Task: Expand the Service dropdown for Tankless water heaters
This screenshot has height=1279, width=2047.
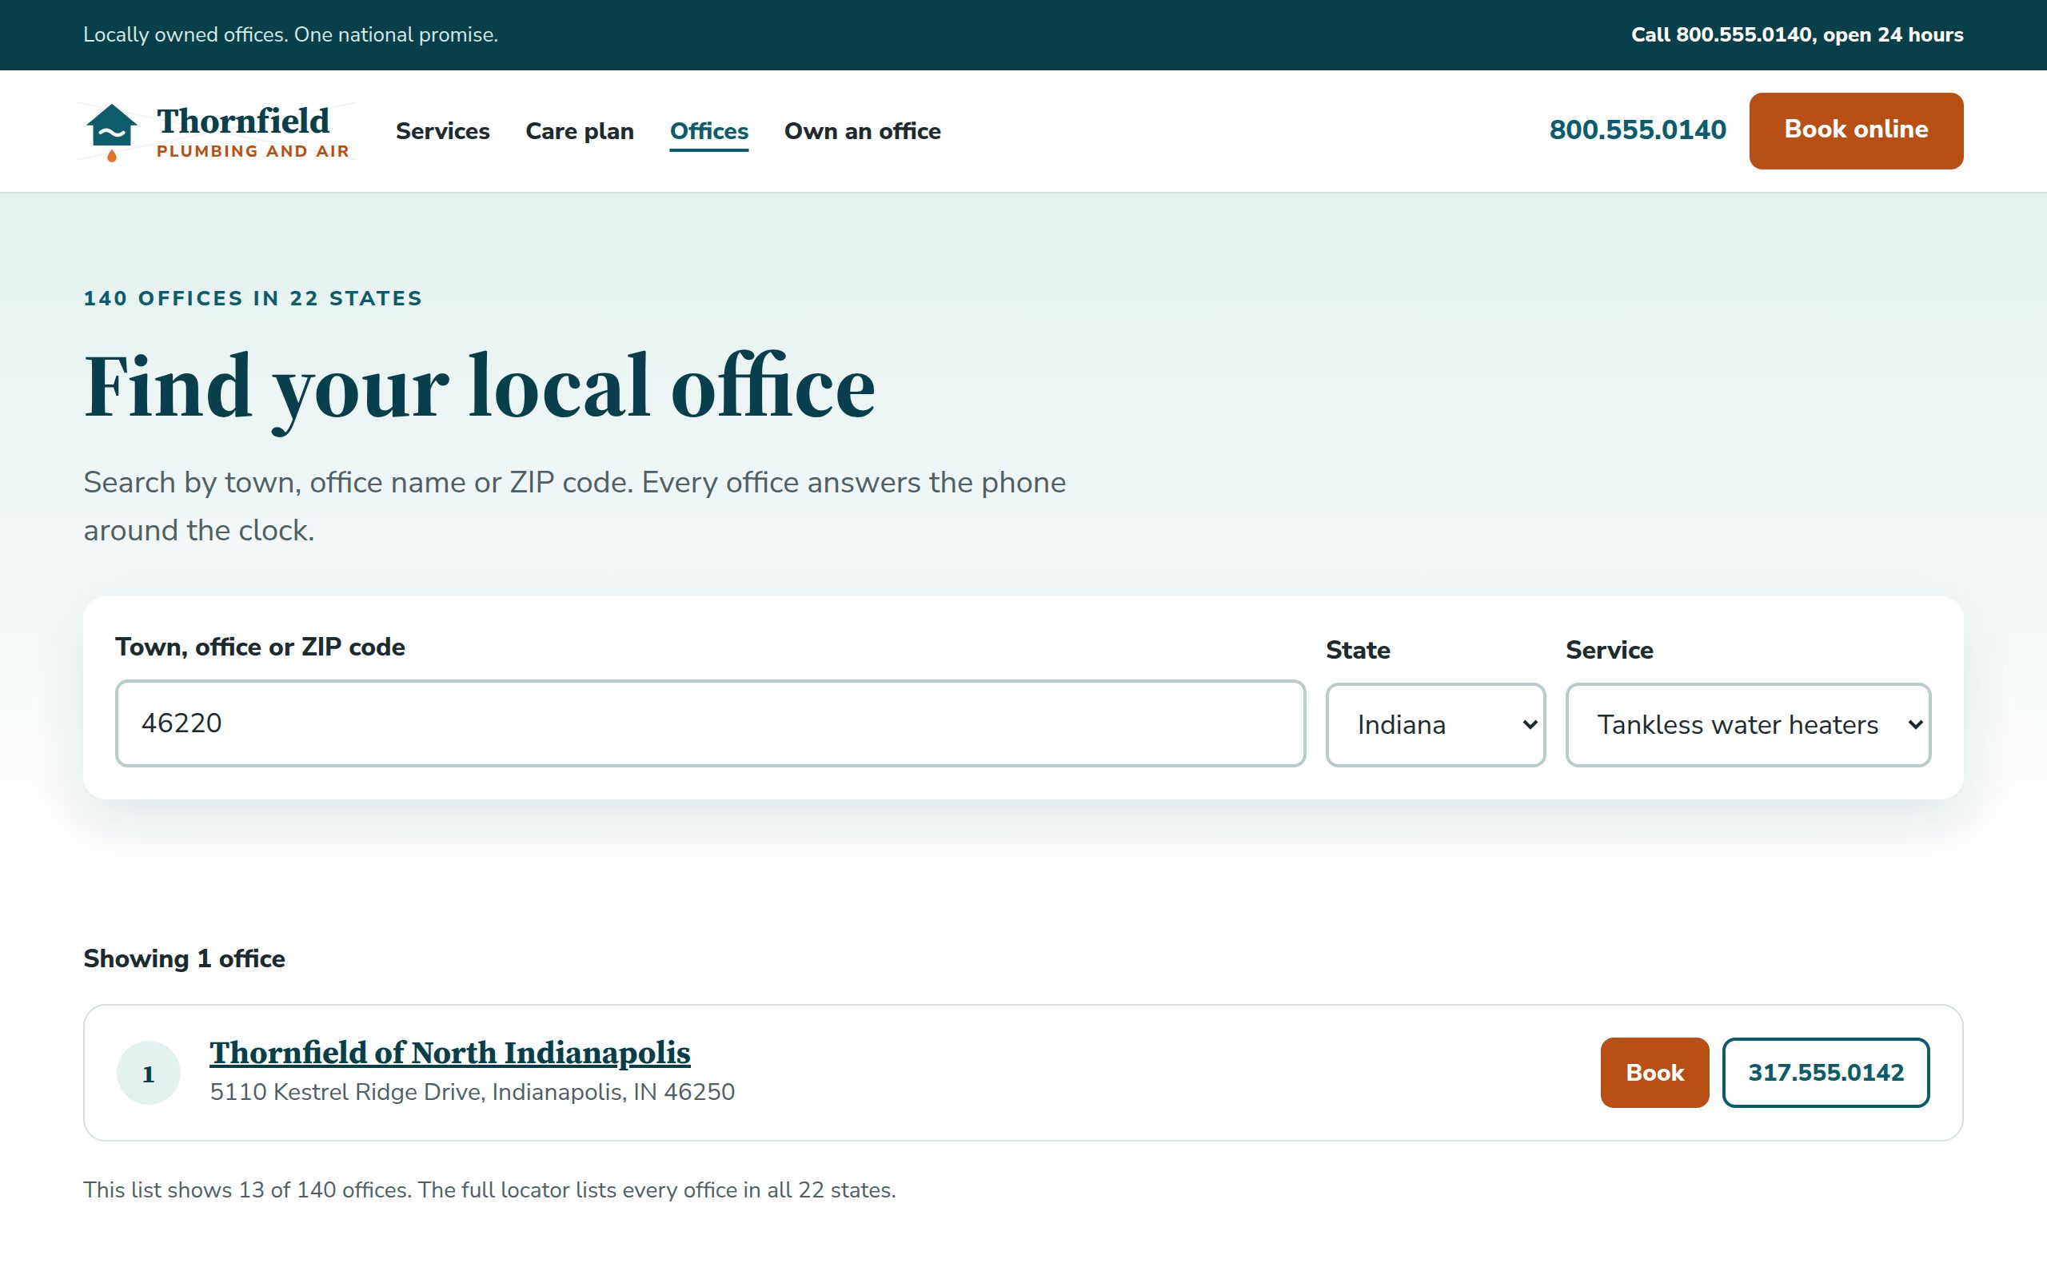Action: pyautogui.click(x=1748, y=725)
